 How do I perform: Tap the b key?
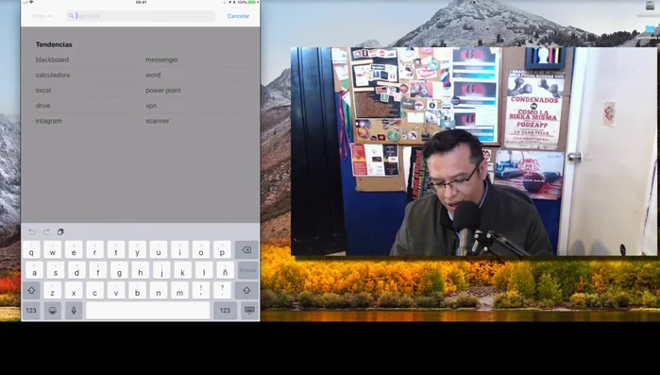click(x=137, y=290)
